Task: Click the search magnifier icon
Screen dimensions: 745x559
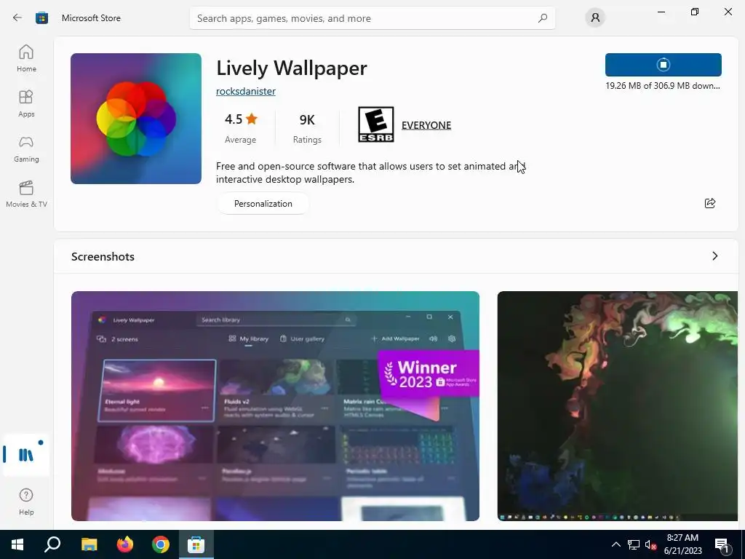Action: [543, 18]
